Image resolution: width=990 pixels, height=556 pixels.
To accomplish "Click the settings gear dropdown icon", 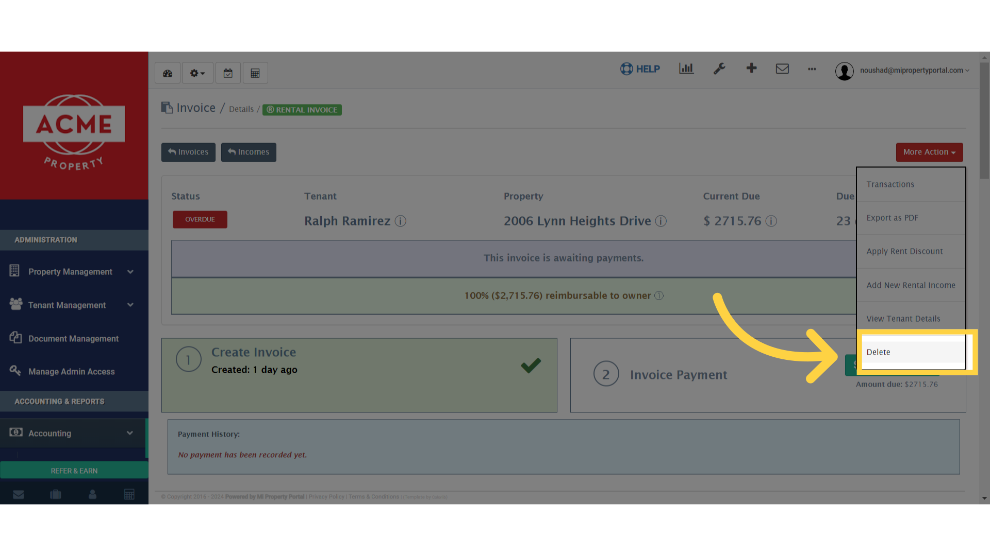I will click(197, 73).
